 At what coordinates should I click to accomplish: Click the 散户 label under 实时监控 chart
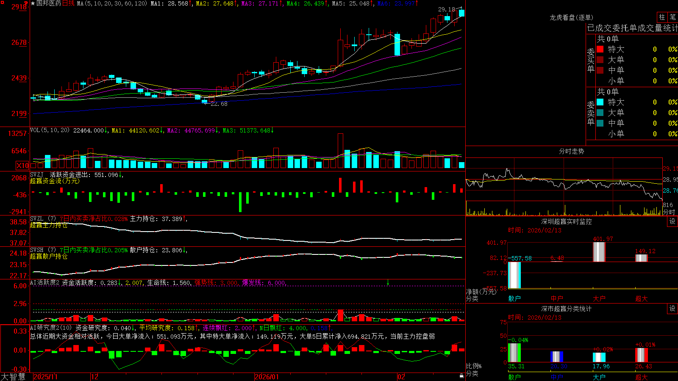click(x=514, y=298)
